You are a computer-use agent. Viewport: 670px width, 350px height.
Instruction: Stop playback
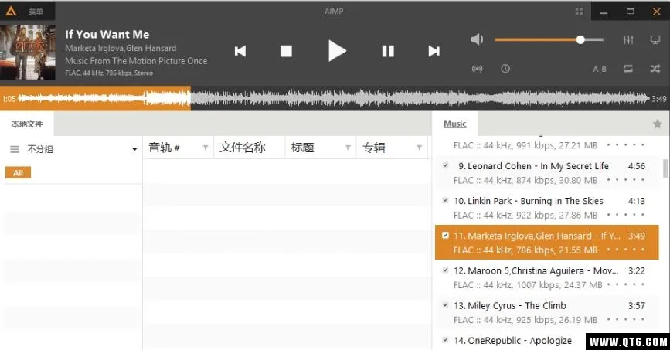click(x=286, y=51)
